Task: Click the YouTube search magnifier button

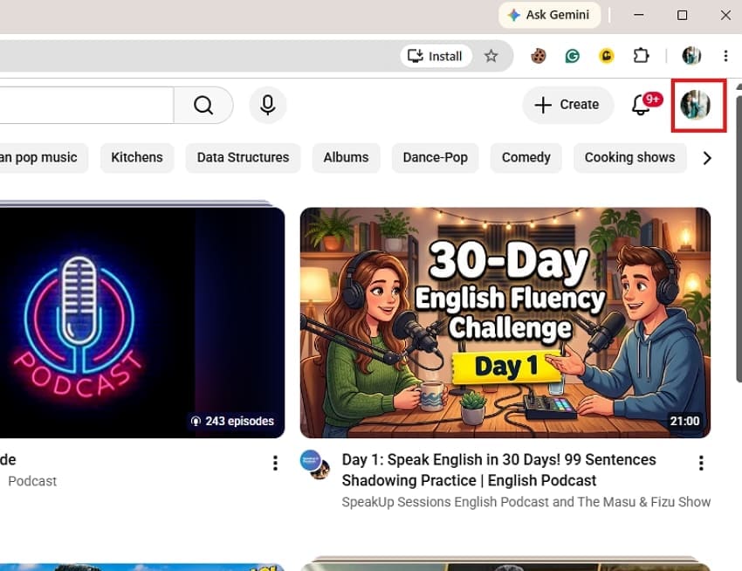Action: tap(203, 105)
